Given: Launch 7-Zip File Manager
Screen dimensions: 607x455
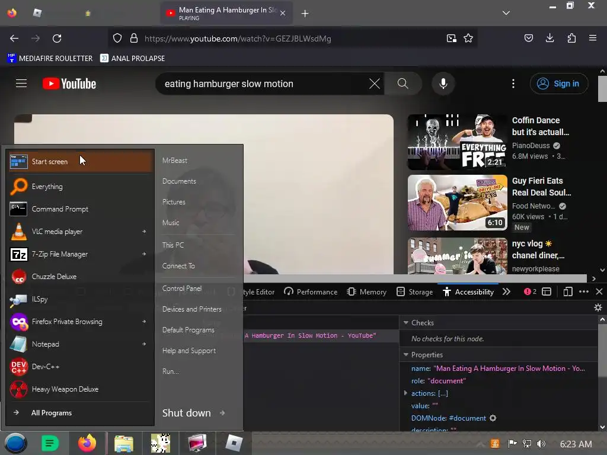Looking at the screenshot, I should 81,254.
